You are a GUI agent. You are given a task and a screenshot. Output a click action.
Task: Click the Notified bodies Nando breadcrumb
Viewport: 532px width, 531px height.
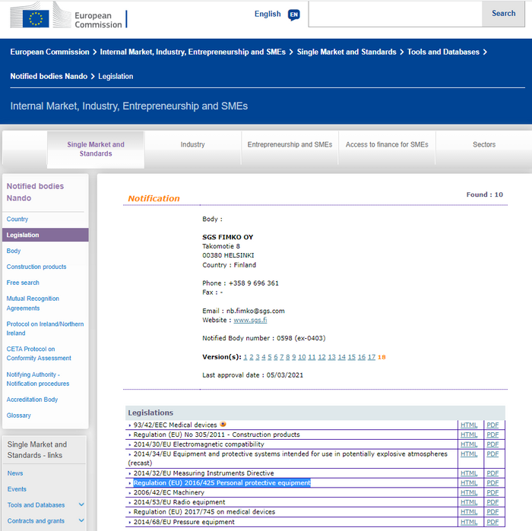(x=48, y=76)
